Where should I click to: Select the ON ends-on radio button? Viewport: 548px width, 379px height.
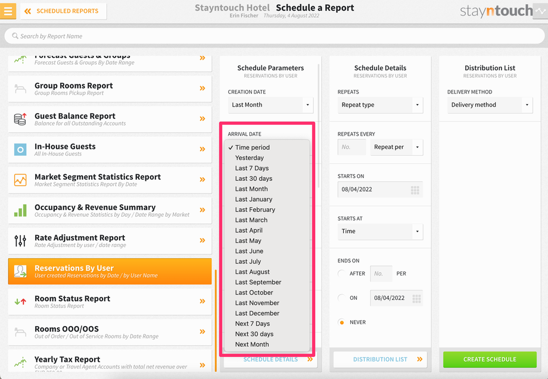pos(341,297)
